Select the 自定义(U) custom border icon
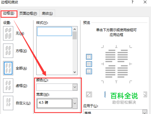The width and height of the screenshot is (151, 114). pos(8,103)
